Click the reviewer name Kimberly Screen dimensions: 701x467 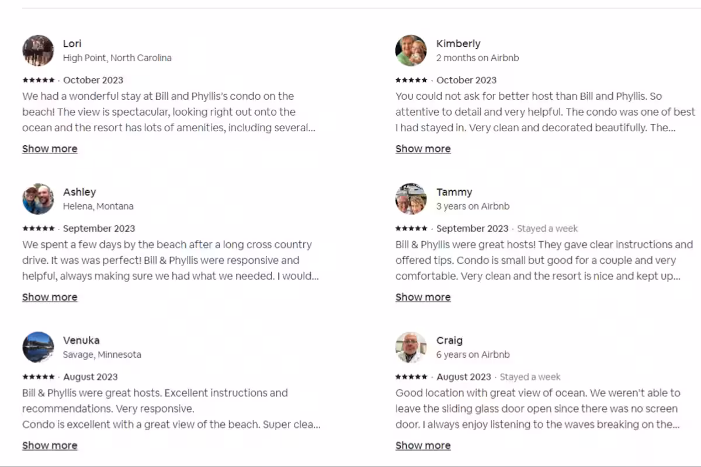[459, 44]
